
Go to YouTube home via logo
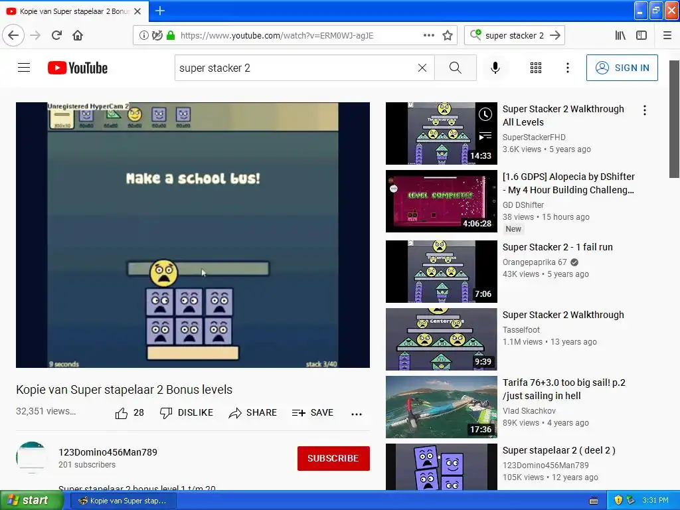coord(78,68)
